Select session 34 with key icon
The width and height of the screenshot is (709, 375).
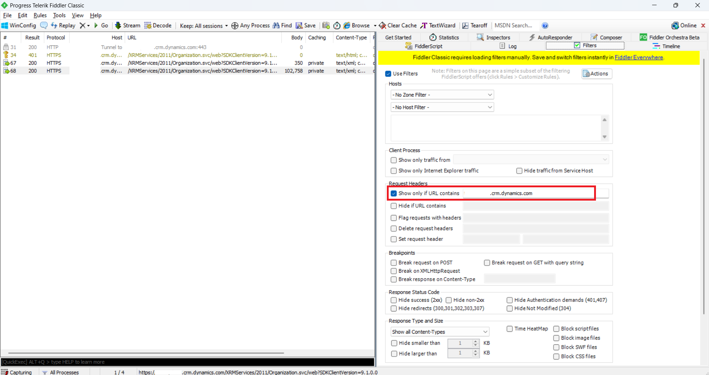6,55
